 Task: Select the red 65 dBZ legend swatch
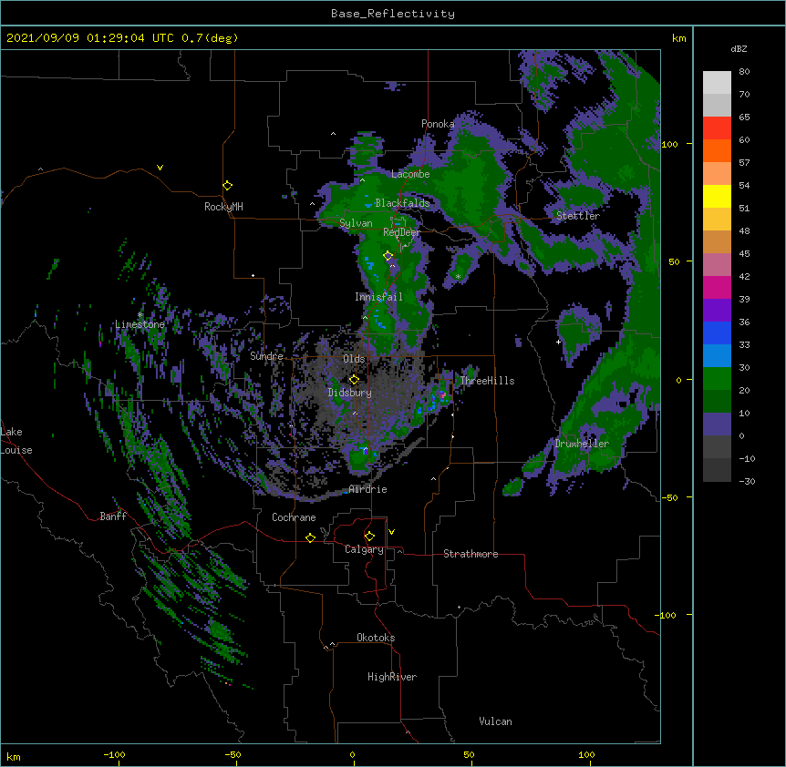tap(717, 128)
